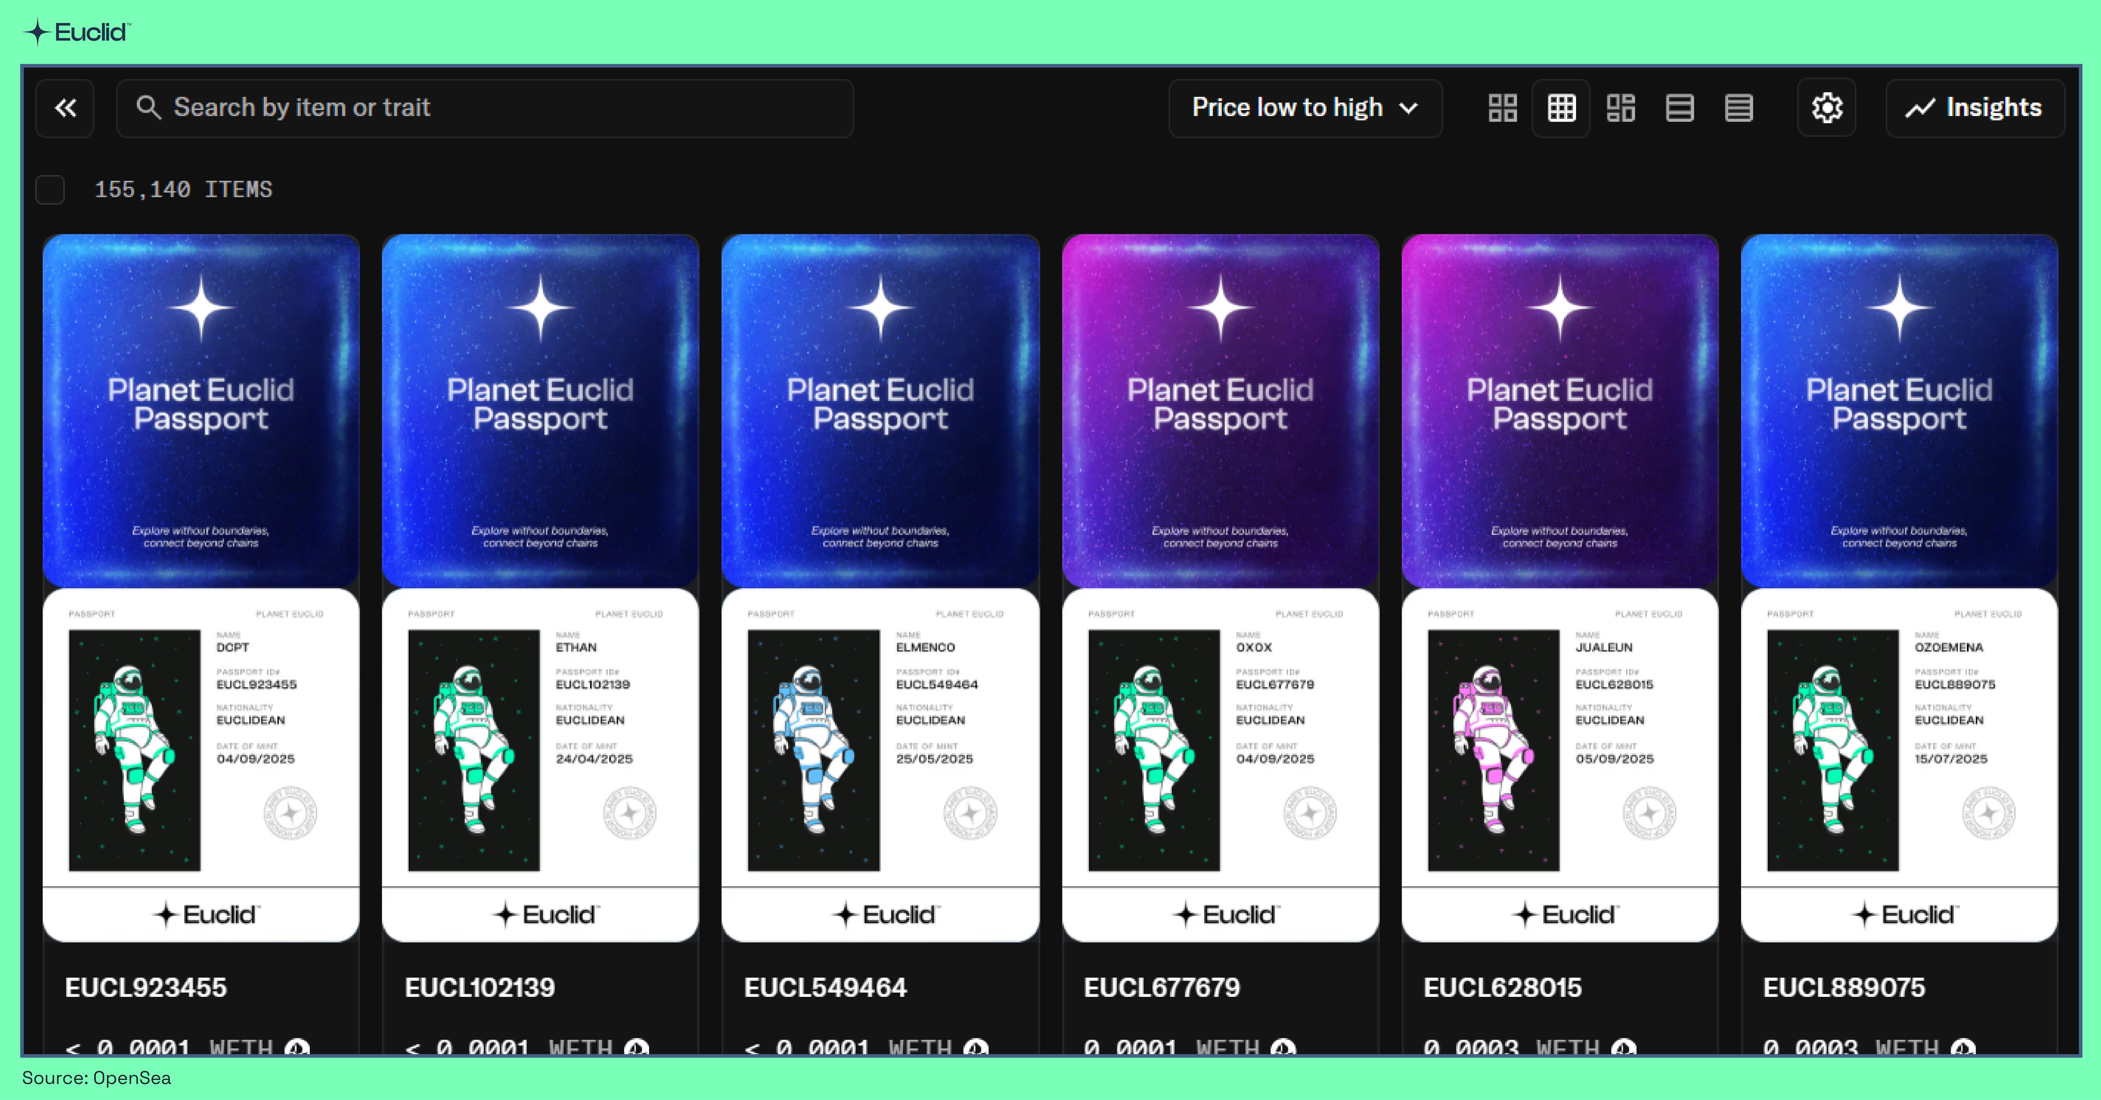The height and width of the screenshot is (1100, 2101).
Task: Expand sort menu via chevron arrow
Action: 1409,108
